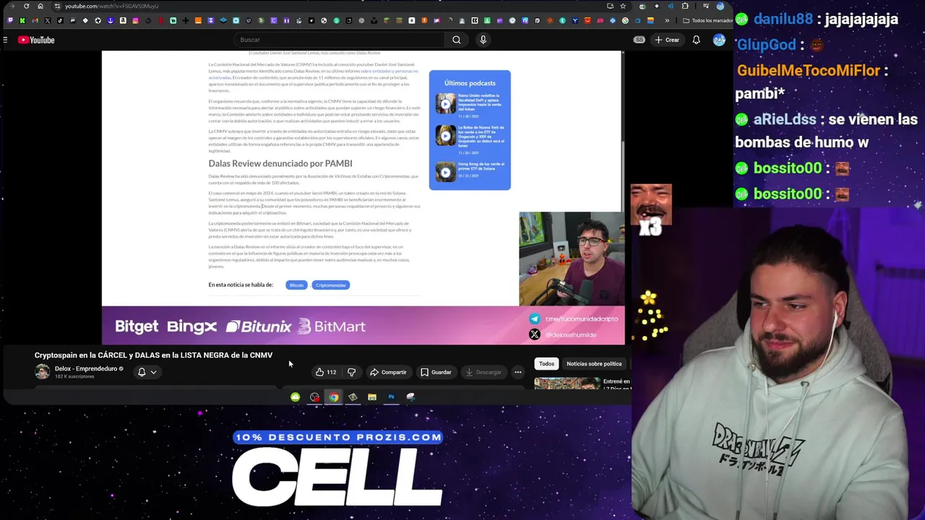Viewport: 925px width, 520px height.
Task: Open the 'sobre entidades y personas no autorizadas' link
Action: (x=389, y=71)
